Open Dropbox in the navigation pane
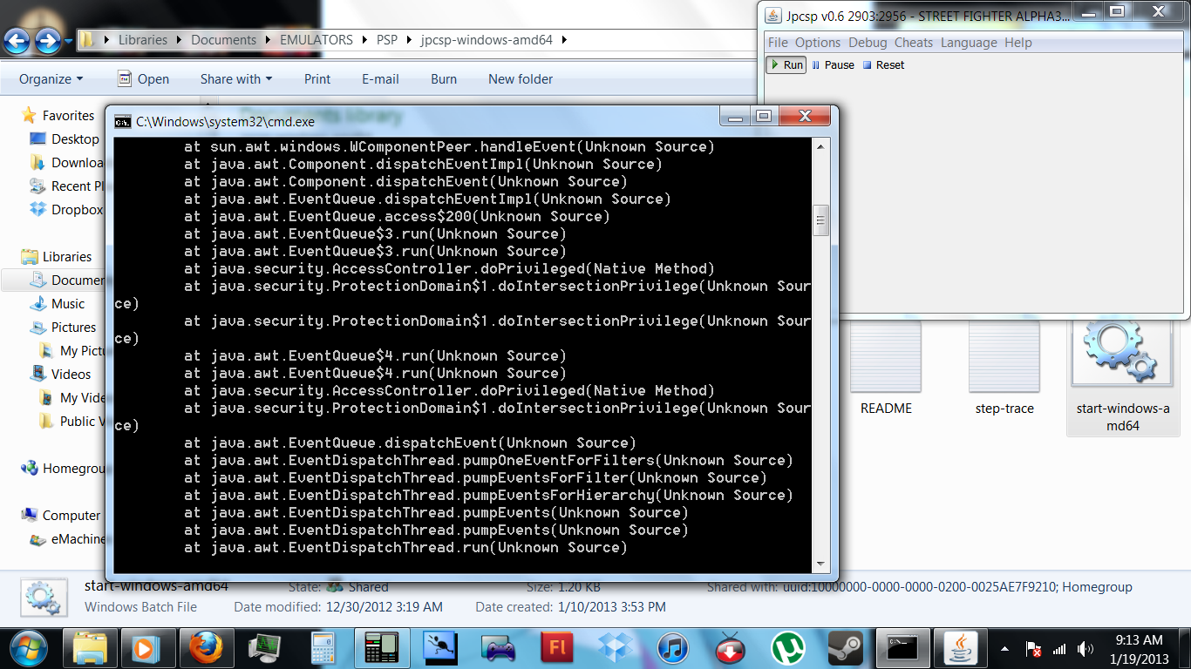The width and height of the screenshot is (1191, 669). pyautogui.click(x=77, y=210)
